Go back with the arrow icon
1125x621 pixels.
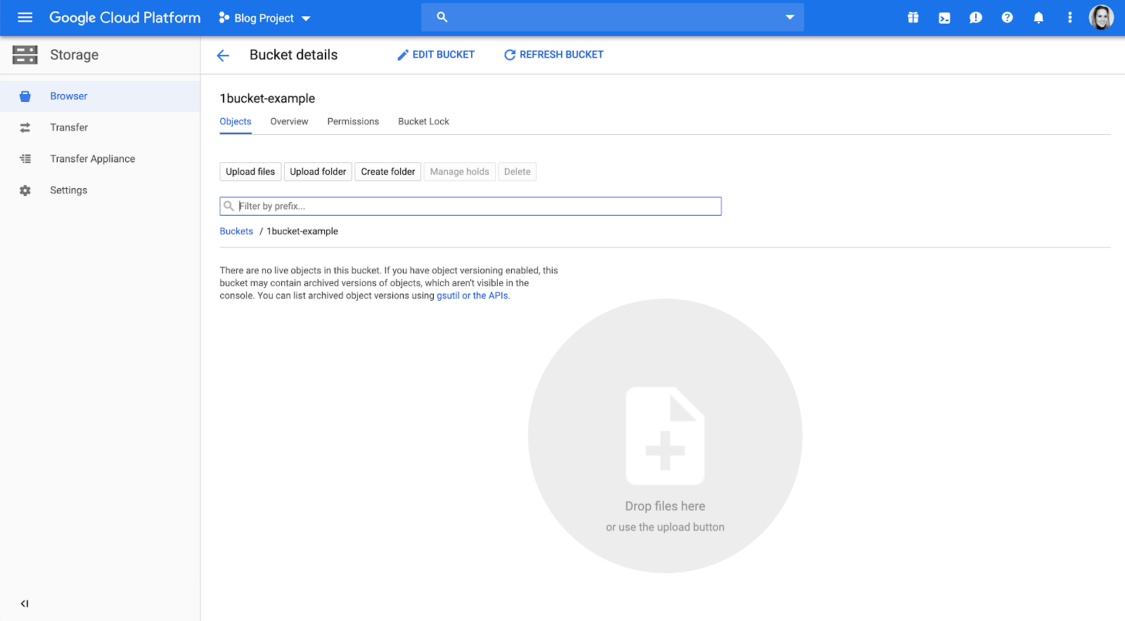[223, 55]
